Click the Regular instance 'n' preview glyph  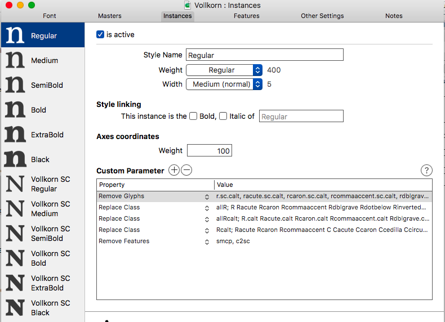pos(15,35)
